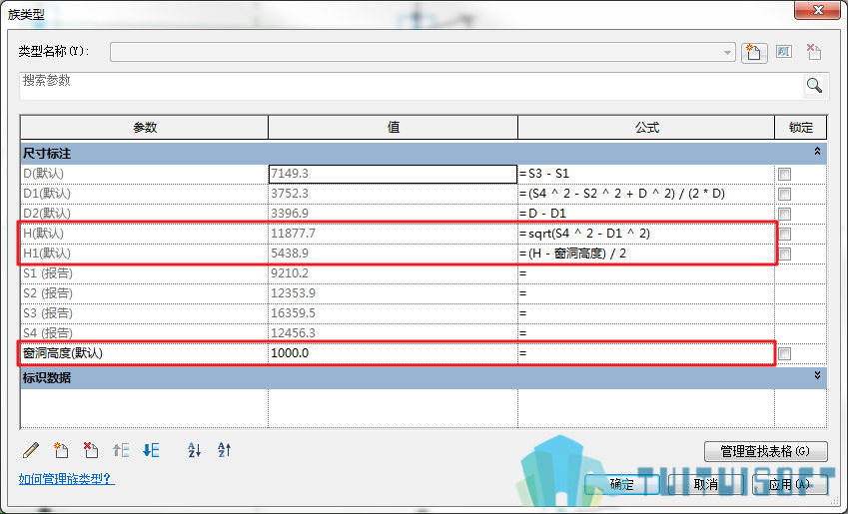Click the Delete Parameter icon at bottom
Image resolution: width=848 pixels, height=514 pixels.
point(91,450)
